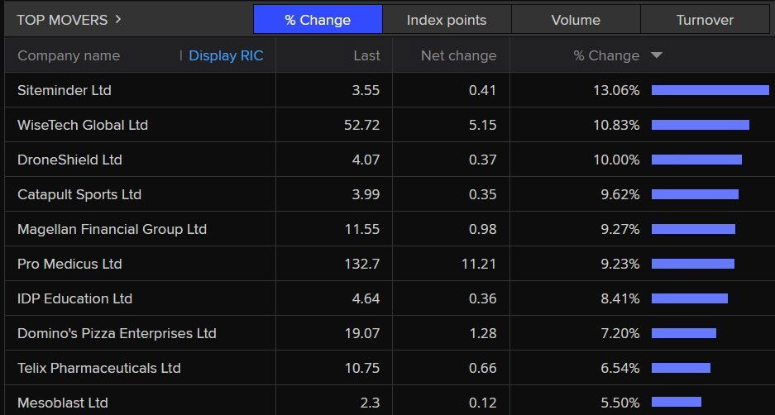Open Magellan Financial Group Ltd
Viewport: 775px width, 415px height.
pyautogui.click(x=112, y=229)
